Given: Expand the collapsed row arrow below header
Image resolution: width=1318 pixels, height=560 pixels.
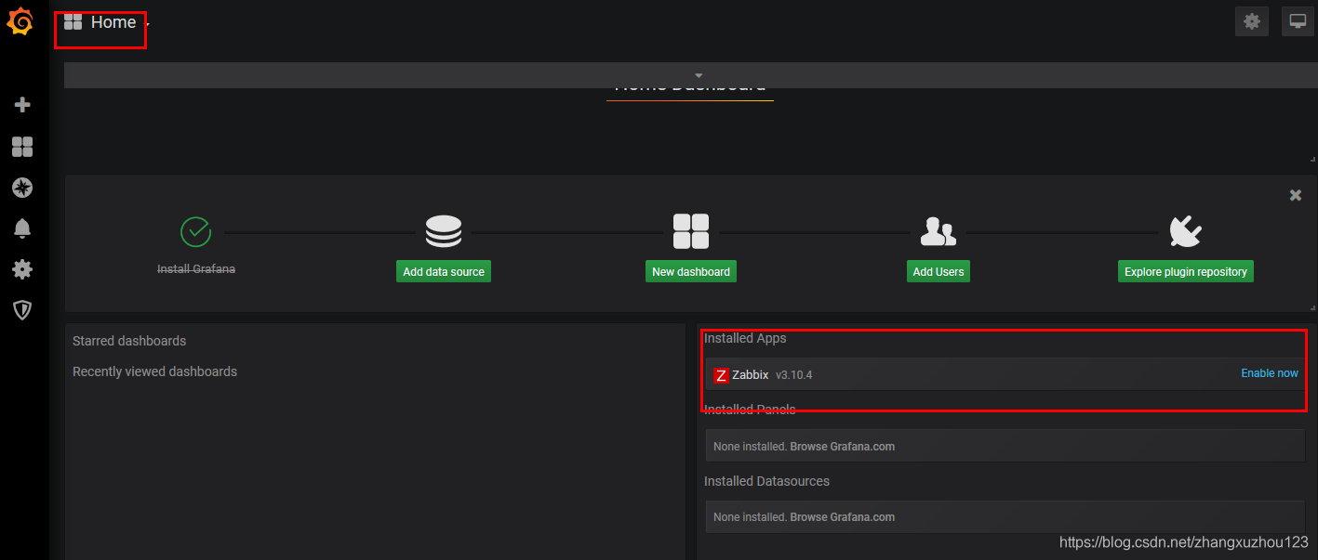Looking at the screenshot, I should tap(699, 75).
